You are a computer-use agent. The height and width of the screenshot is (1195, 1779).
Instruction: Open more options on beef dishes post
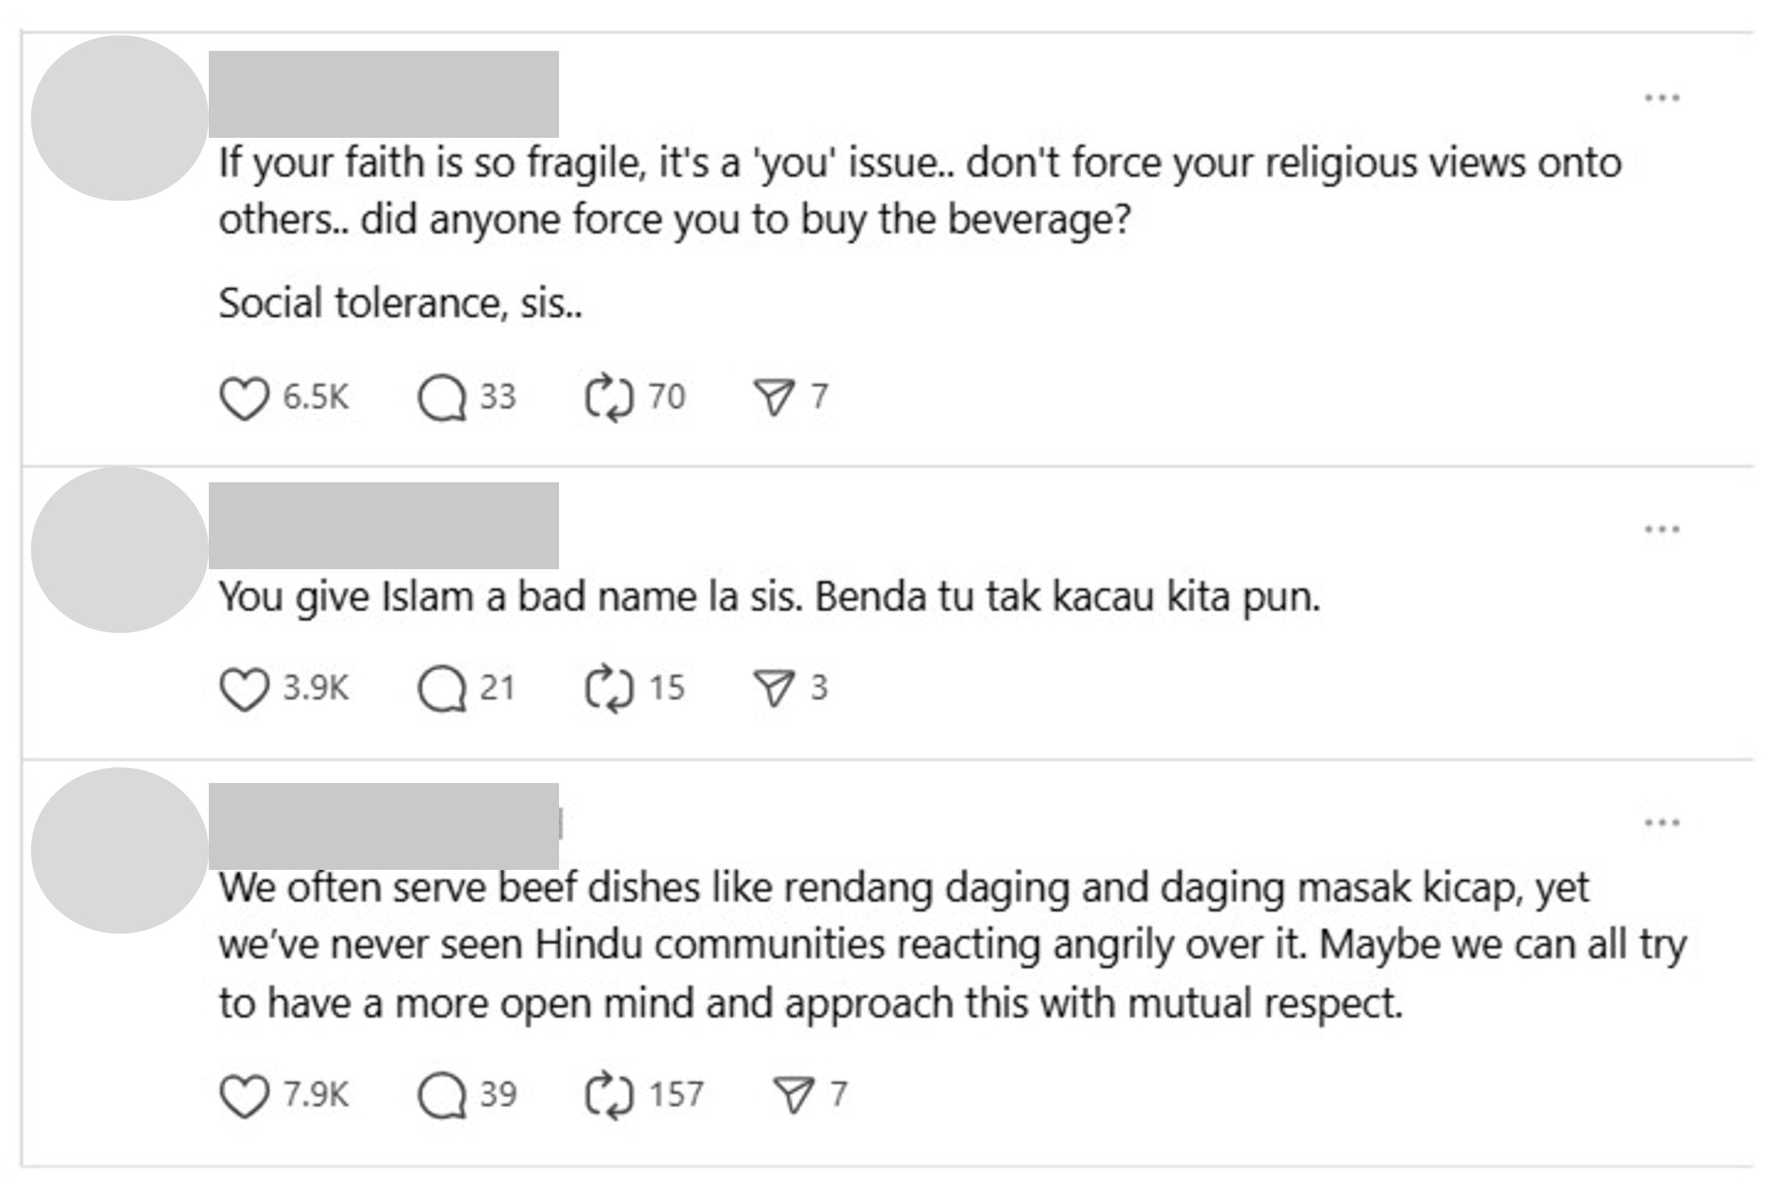[1662, 823]
